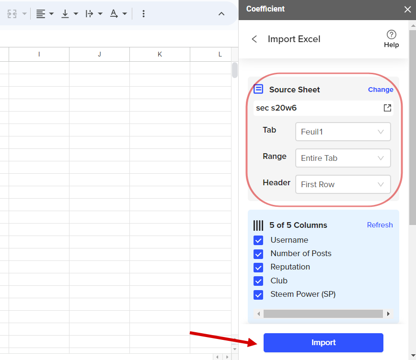Click sidebar scroll down arrow
The image size is (416, 360).
click(413, 355)
